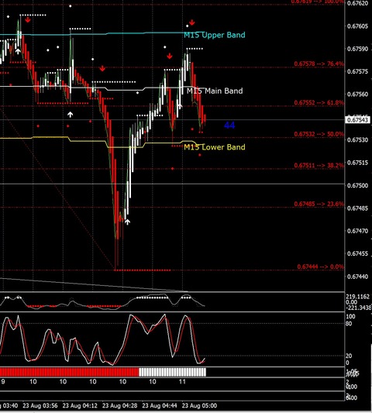This screenshot has height=413, width=372.
Task: Click price axis value 0.67530
Action: (357, 139)
